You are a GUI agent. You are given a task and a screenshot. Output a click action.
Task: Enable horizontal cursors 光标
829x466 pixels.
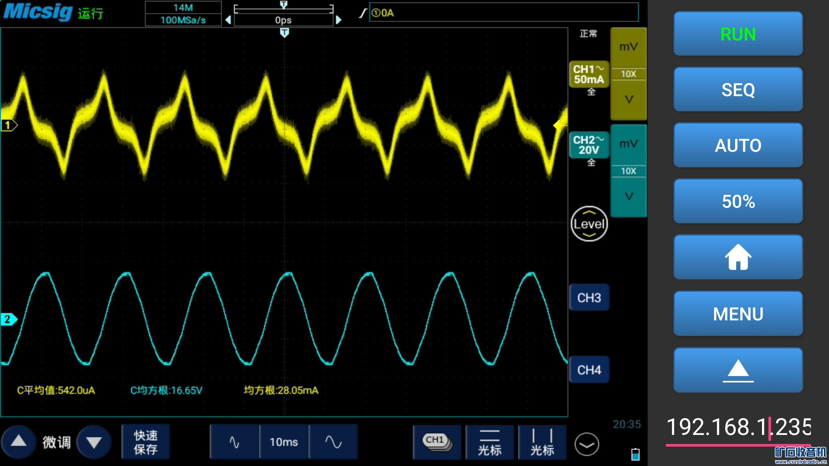point(490,442)
